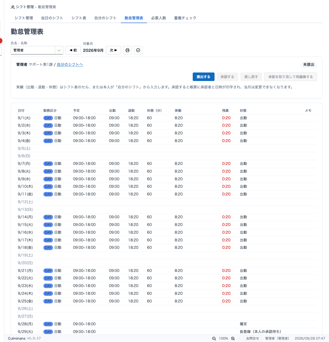The height and width of the screenshot is (342, 329).
Task: Go to previous month with ◀前
Action: 73,50
